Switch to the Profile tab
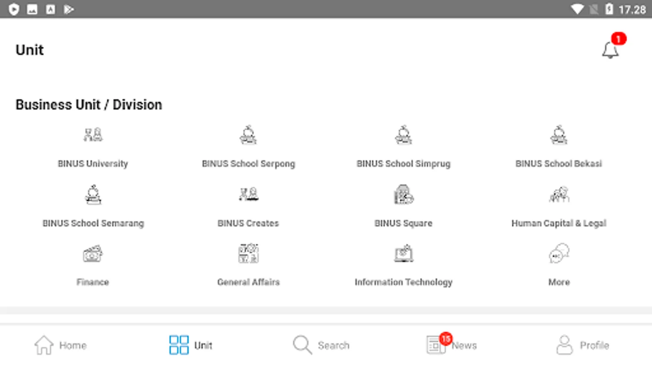 [x=583, y=345]
